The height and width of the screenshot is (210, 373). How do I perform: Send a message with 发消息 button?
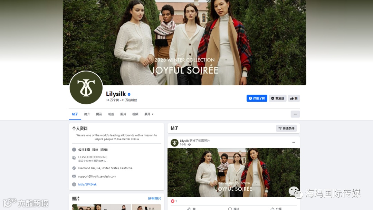(277, 98)
